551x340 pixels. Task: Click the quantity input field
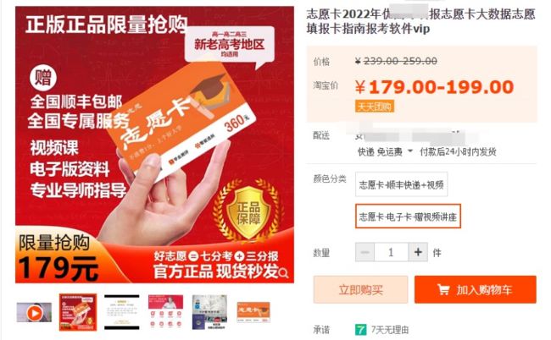pos(391,252)
